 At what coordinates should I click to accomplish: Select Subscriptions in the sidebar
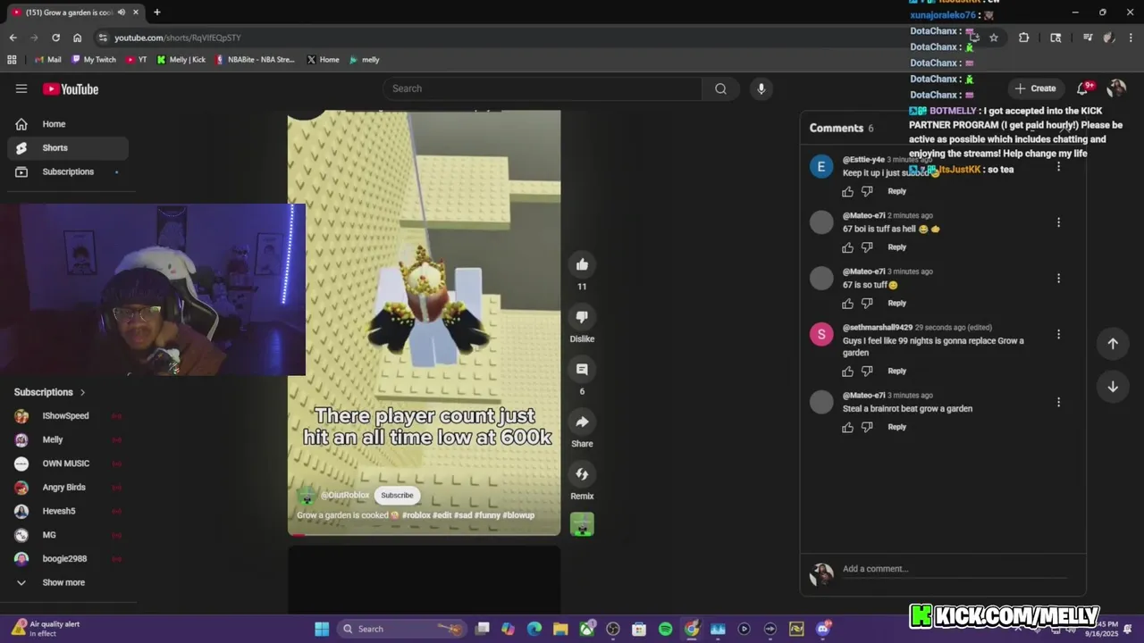click(x=68, y=171)
